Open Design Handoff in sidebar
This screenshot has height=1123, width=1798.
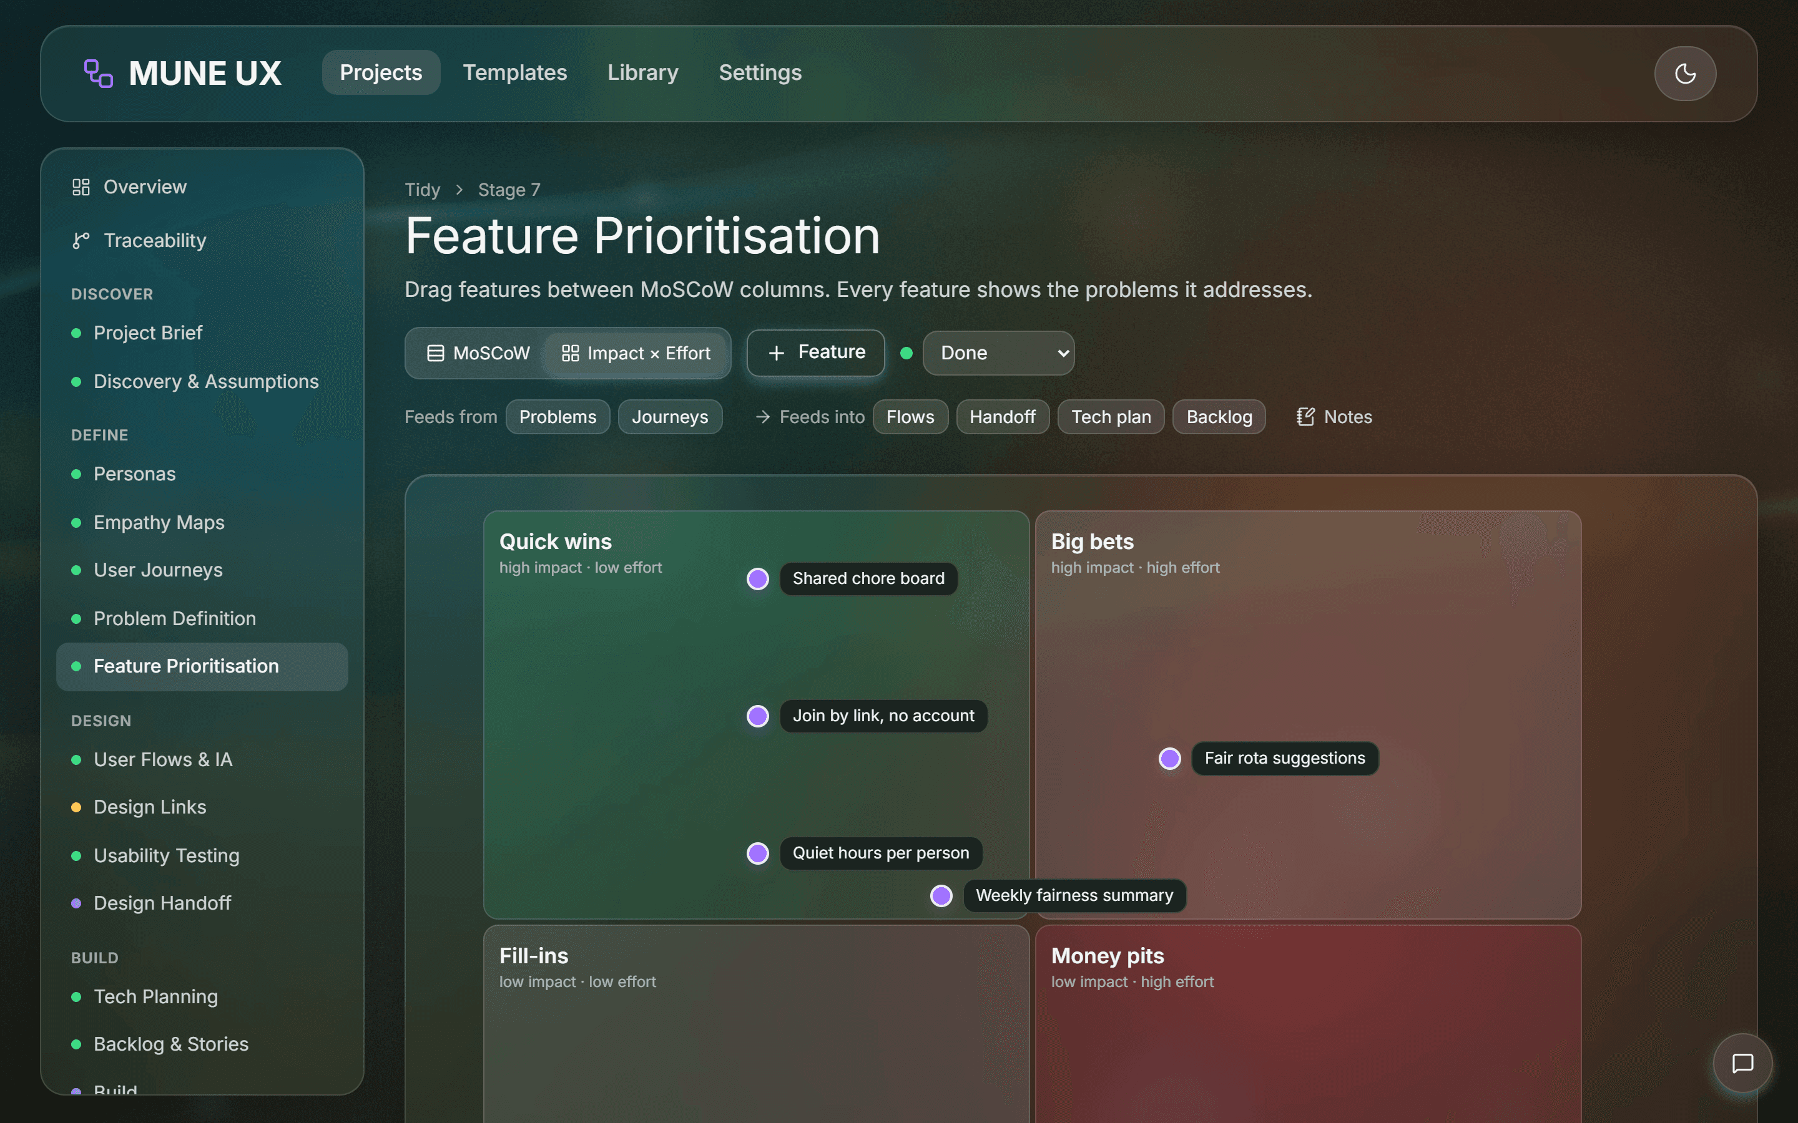pos(202,903)
